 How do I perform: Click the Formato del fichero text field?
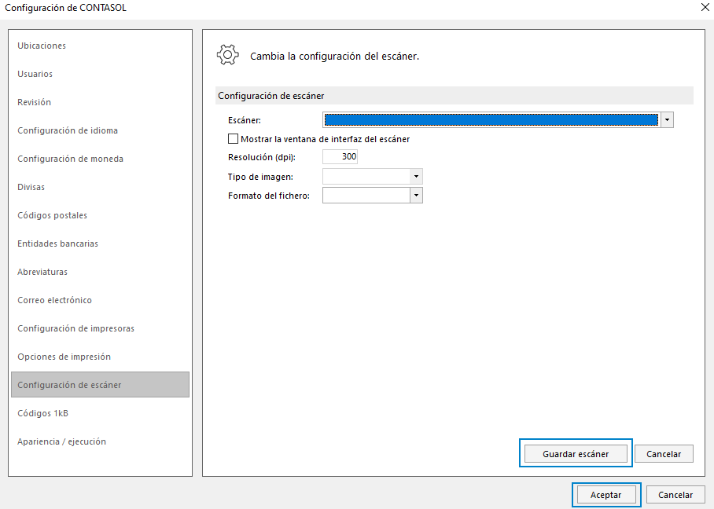tap(366, 196)
